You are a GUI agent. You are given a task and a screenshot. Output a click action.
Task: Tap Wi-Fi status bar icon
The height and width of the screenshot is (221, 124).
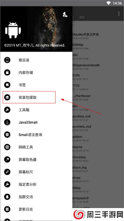(x=109, y=3)
